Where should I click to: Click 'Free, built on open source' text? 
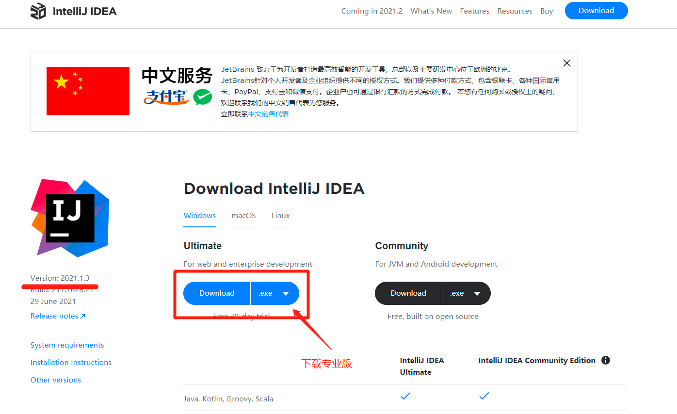[433, 317]
